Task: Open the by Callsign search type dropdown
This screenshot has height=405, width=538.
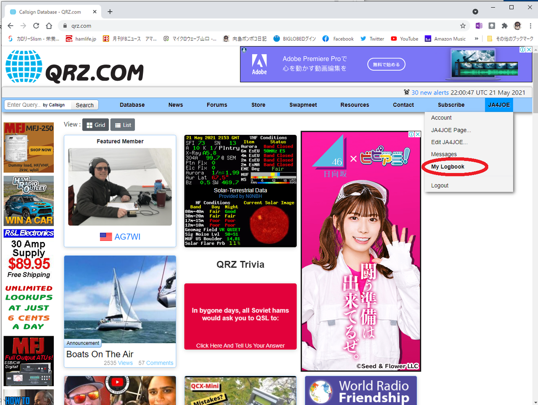Action: [54, 105]
